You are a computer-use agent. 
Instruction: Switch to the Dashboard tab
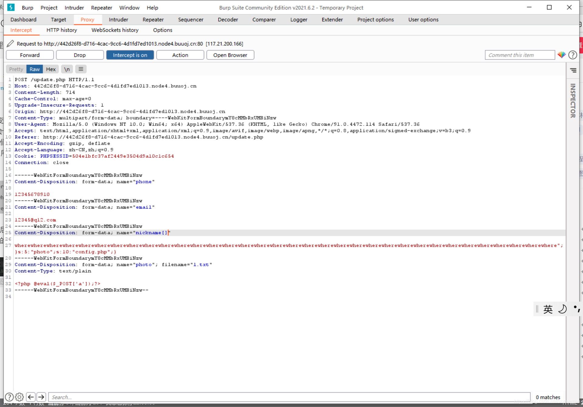click(x=23, y=19)
